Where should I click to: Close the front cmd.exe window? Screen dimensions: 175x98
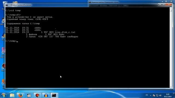click(169, 4)
